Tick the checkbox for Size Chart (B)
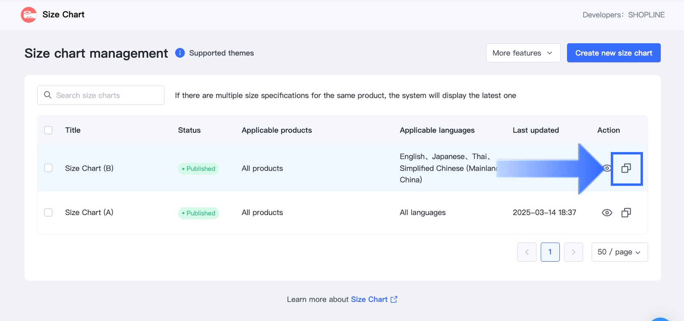Viewport: 684px width, 321px height. 48,168
